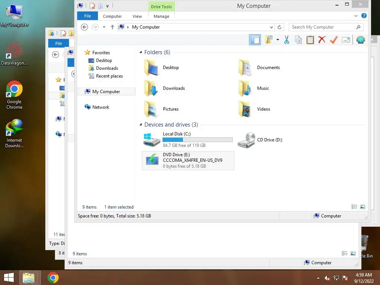Click the address bar path arrow after computer icon
The image size is (380, 285).
[x=128, y=27]
